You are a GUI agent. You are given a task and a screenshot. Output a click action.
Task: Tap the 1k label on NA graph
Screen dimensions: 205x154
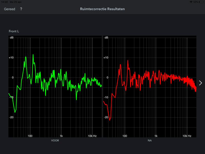point(156,136)
